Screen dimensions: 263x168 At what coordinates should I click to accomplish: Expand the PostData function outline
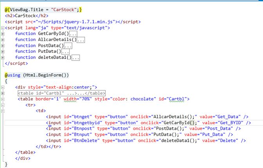3,46
